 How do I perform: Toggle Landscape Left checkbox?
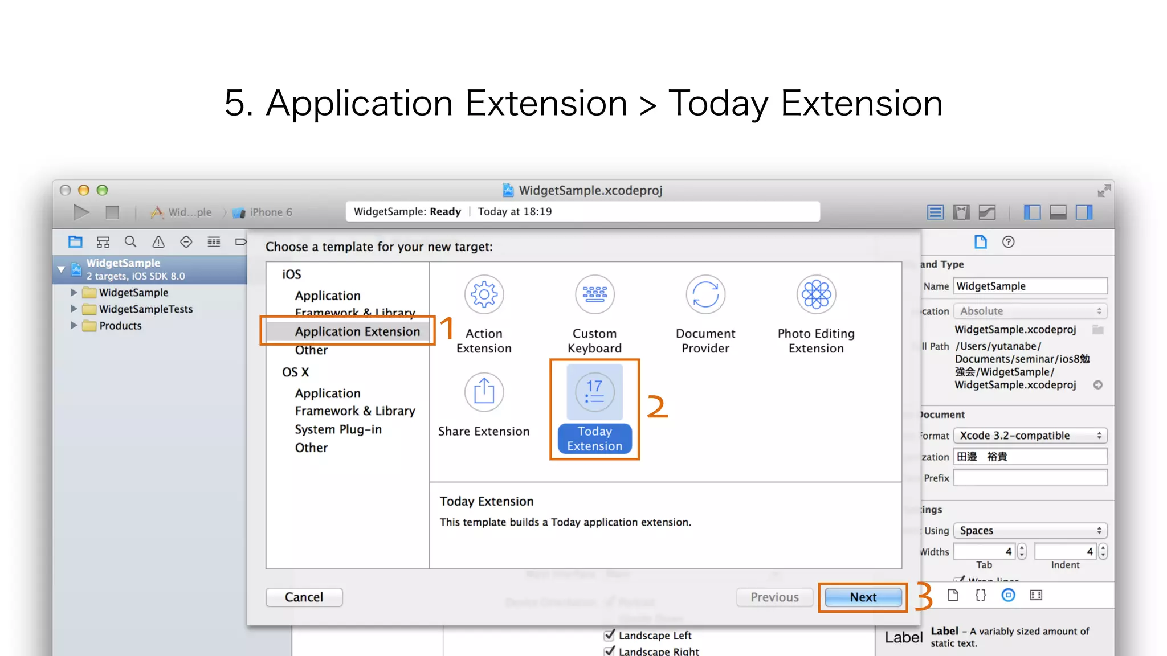[x=609, y=634]
